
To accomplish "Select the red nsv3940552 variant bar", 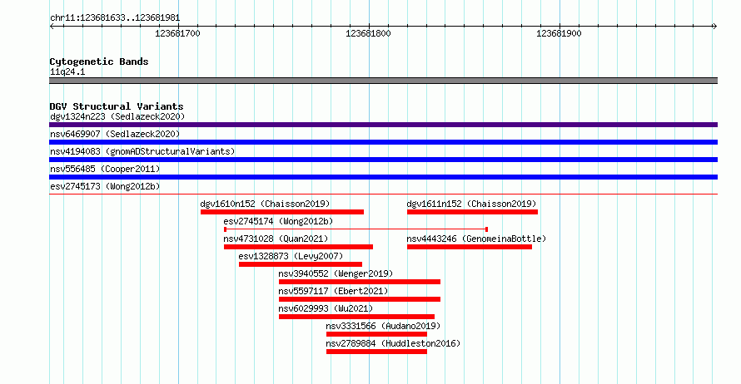I will [x=360, y=282].
